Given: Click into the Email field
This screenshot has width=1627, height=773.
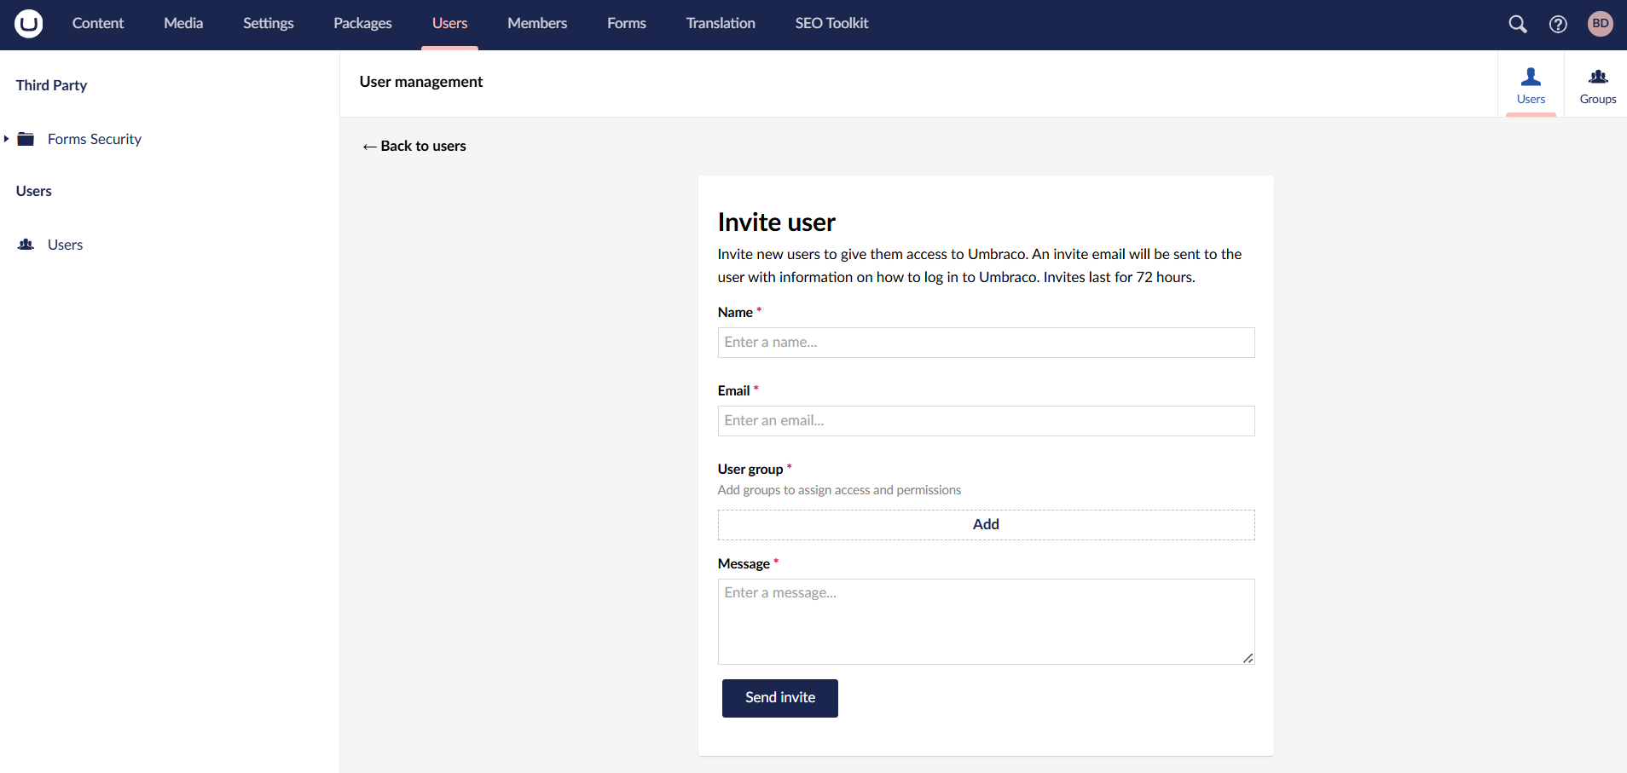Looking at the screenshot, I should click(986, 421).
